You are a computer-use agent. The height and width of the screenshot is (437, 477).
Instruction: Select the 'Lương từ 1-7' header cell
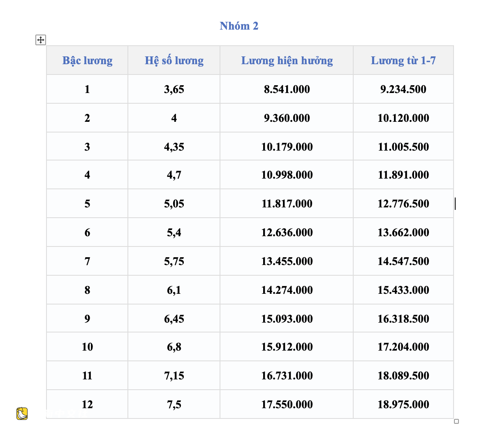click(x=403, y=60)
